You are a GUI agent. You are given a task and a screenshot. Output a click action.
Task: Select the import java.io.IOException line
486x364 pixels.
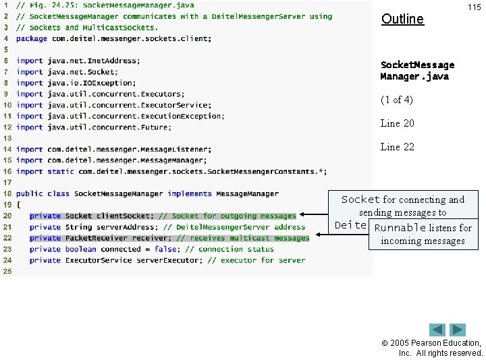[76, 83]
